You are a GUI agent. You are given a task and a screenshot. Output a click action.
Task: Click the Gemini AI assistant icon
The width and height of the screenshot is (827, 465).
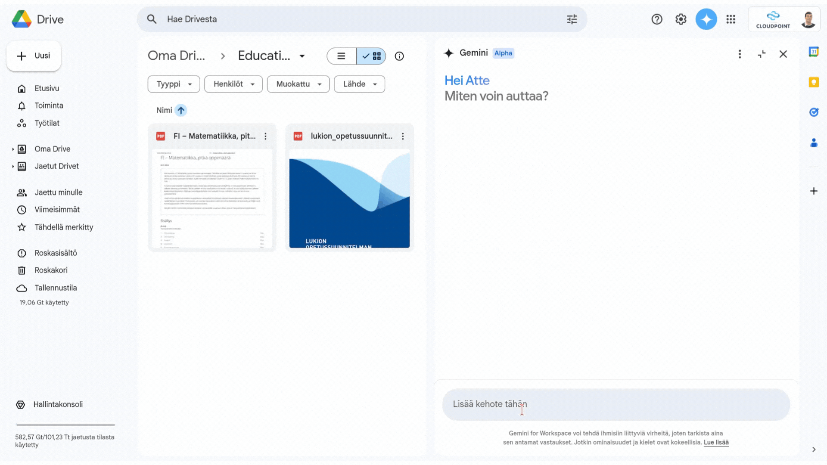click(x=706, y=19)
